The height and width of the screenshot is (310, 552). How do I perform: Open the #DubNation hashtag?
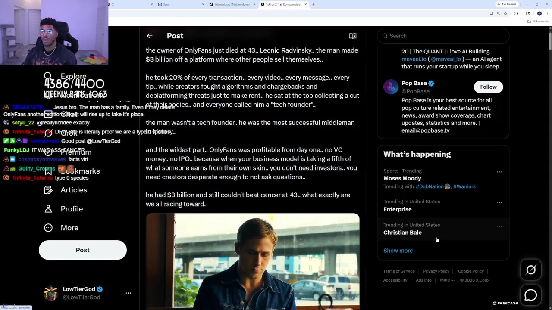[x=430, y=186]
